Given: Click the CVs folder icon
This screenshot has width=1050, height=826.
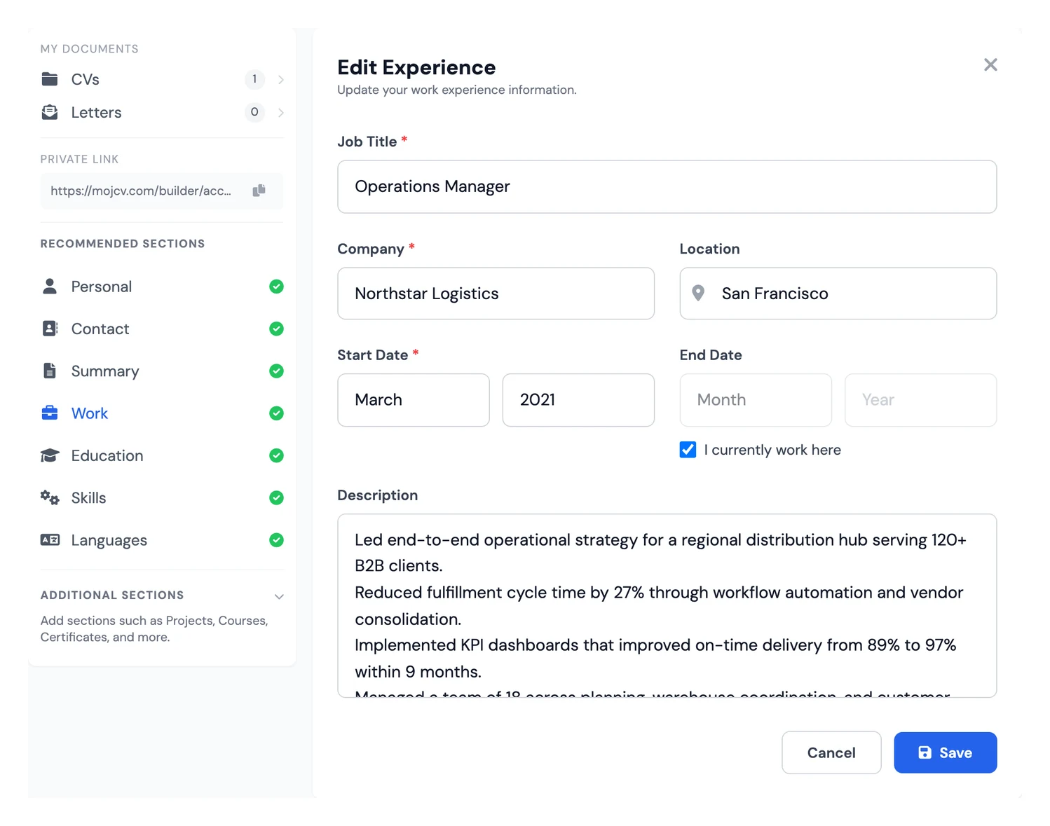Looking at the screenshot, I should [x=50, y=79].
